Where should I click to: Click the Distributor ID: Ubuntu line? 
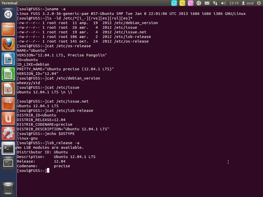(x=42, y=152)
